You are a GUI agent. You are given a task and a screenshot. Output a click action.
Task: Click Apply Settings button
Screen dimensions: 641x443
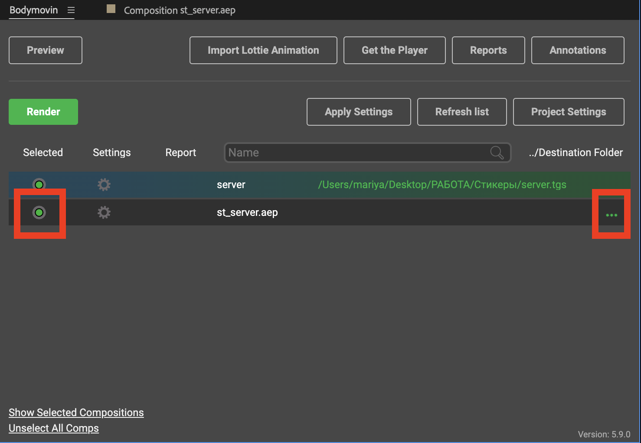(x=359, y=112)
